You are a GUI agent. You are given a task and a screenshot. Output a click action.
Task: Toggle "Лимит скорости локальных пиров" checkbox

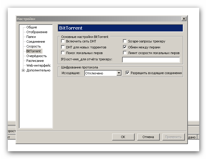tap(125, 53)
